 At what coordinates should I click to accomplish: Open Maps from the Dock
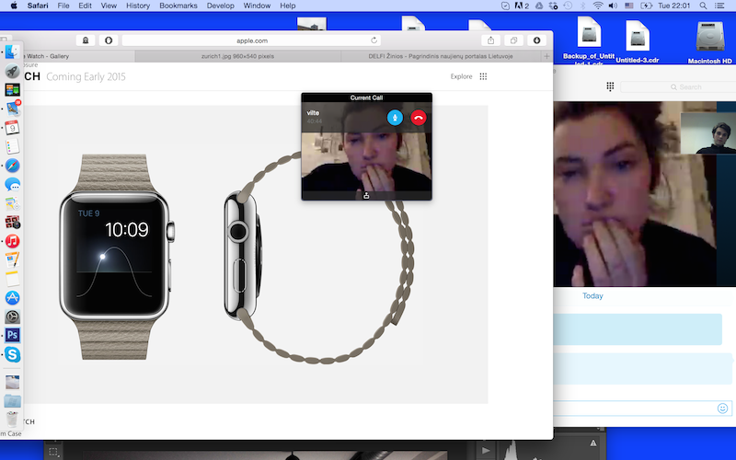12,203
